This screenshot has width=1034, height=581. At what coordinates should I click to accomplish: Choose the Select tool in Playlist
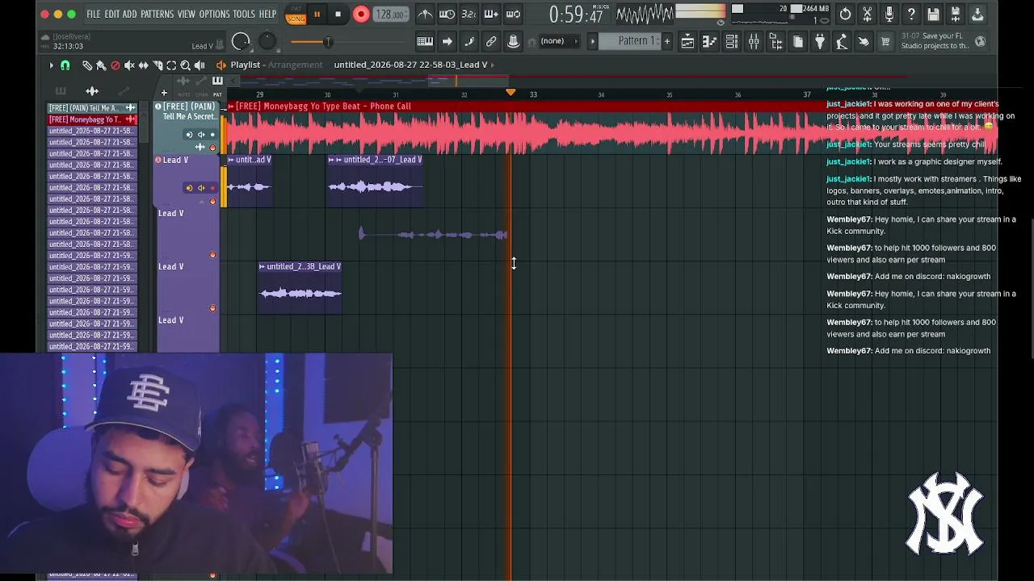[171, 65]
